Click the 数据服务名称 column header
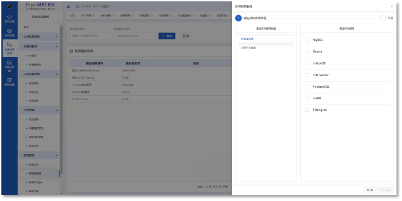 pos(95,63)
